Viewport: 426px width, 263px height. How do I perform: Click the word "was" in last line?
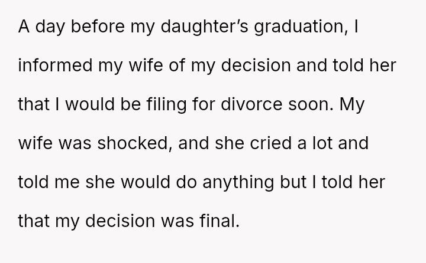click(177, 221)
